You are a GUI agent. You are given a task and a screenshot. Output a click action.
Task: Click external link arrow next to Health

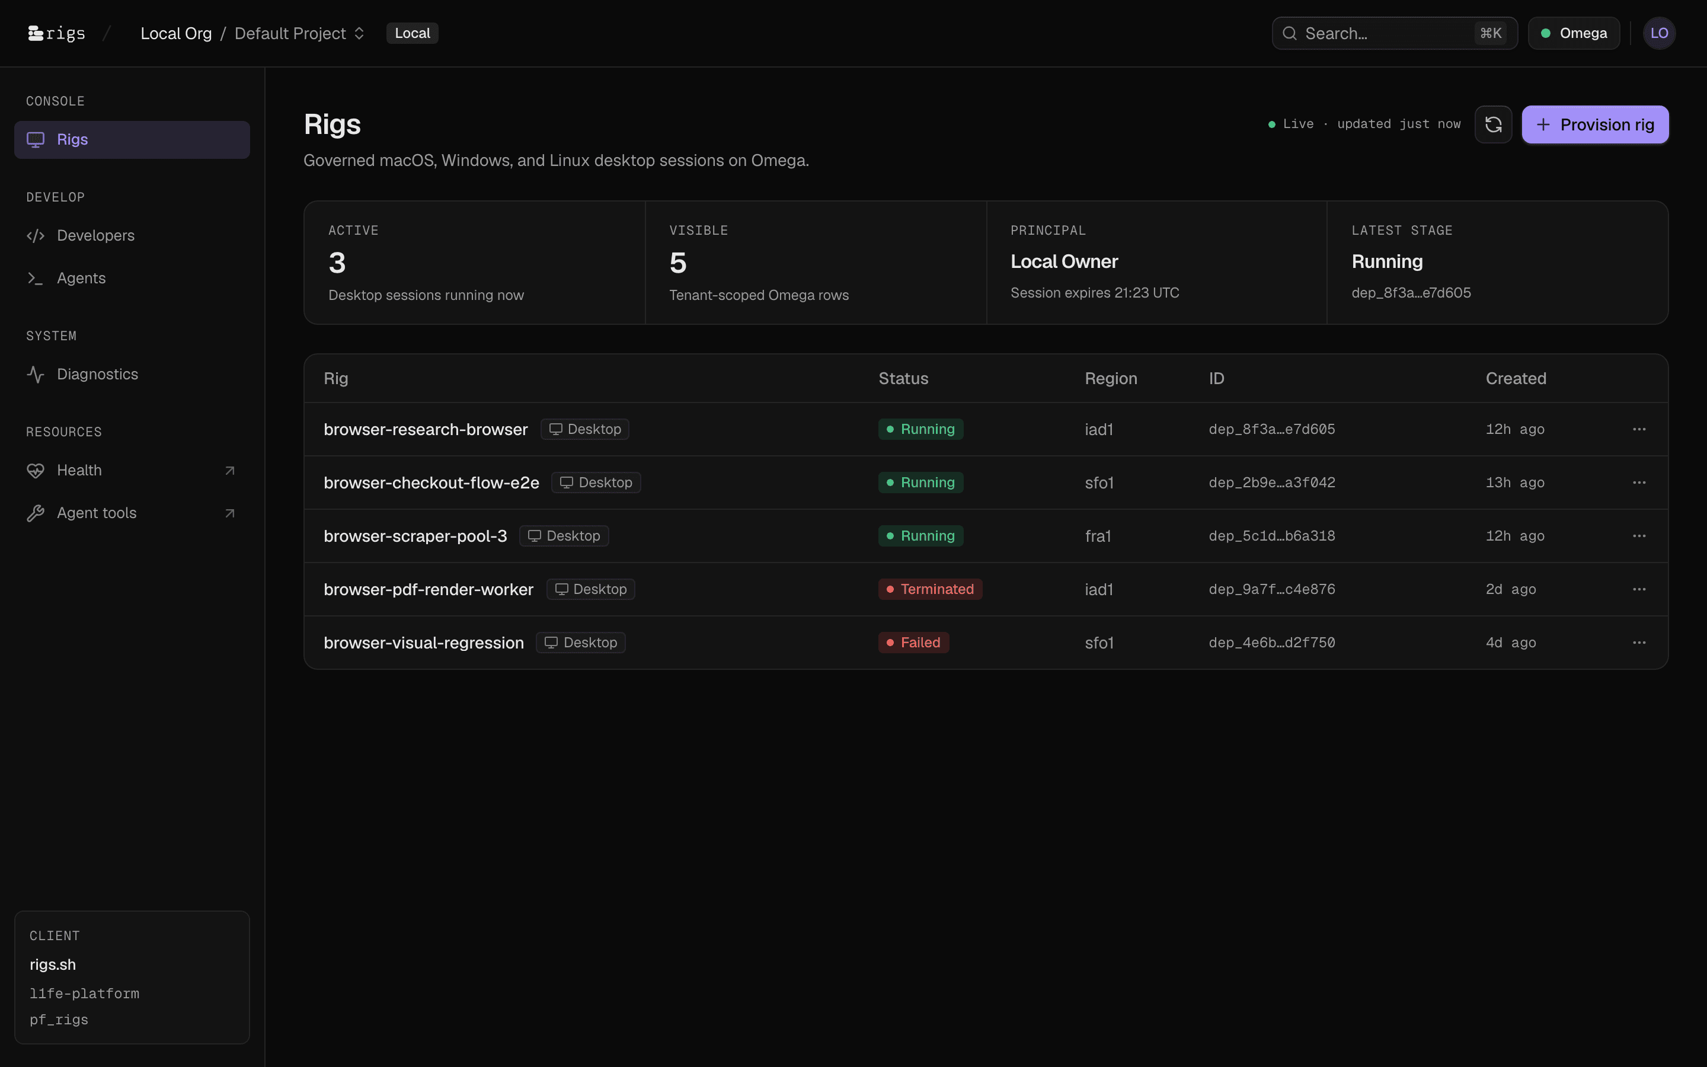[229, 471]
